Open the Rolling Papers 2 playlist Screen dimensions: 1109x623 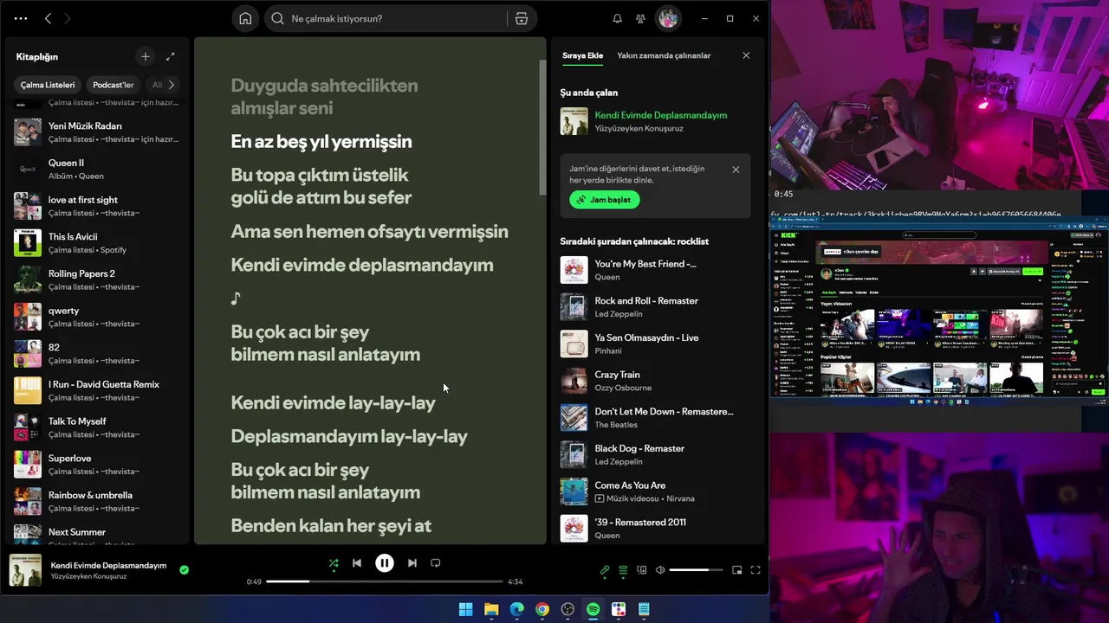point(97,279)
